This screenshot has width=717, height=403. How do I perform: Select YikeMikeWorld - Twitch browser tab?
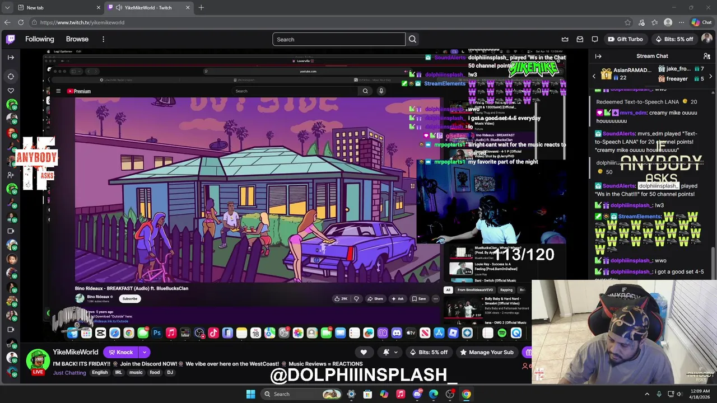click(x=148, y=7)
